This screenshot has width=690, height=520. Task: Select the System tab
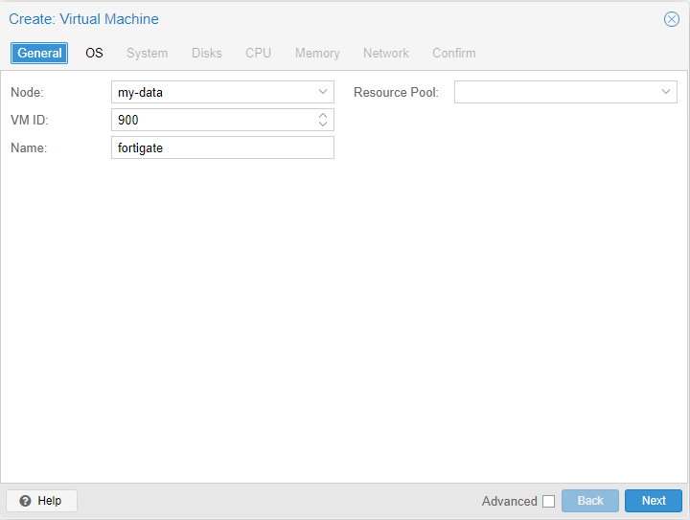click(x=147, y=54)
